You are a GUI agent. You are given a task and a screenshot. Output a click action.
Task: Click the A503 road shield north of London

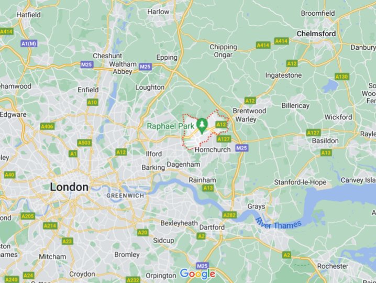point(84,143)
